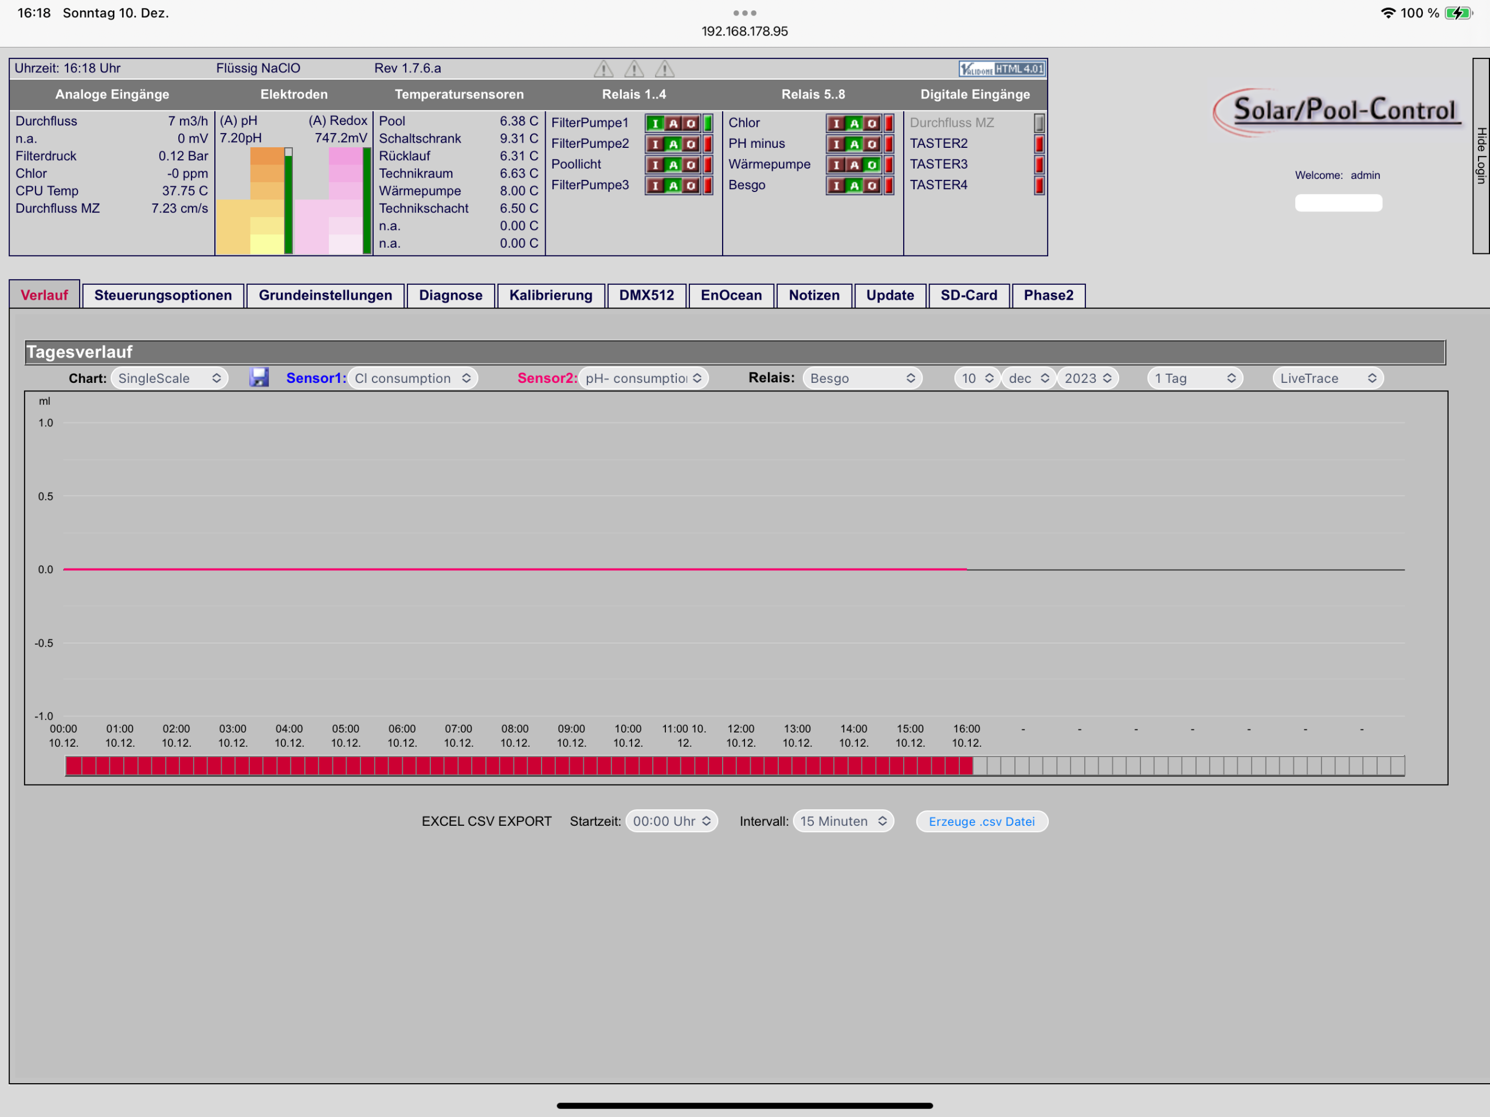Open the Kalibrierung tab
Viewport: 1490px width, 1117px height.
point(550,295)
